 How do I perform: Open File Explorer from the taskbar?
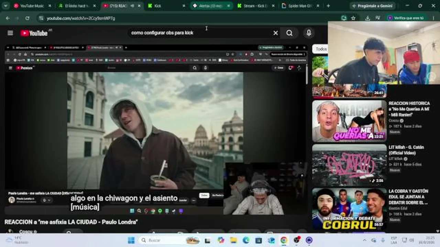pyautogui.click(x=233, y=240)
